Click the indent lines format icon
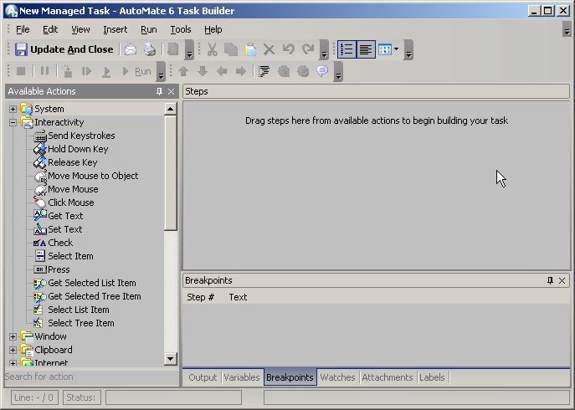 click(x=264, y=71)
